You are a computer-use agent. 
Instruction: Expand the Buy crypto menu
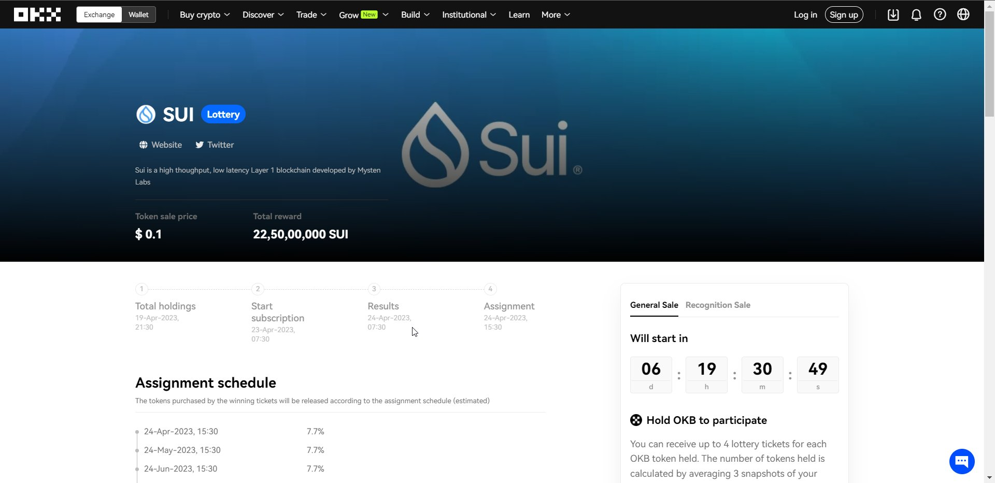coord(205,15)
